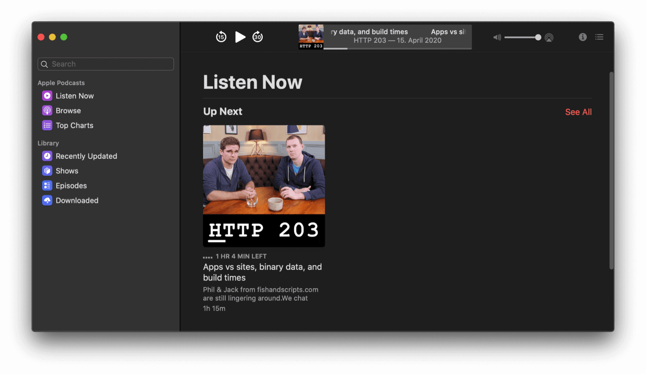The height and width of the screenshot is (374, 646).
Task: Open Top Charts
Action: click(x=74, y=125)
